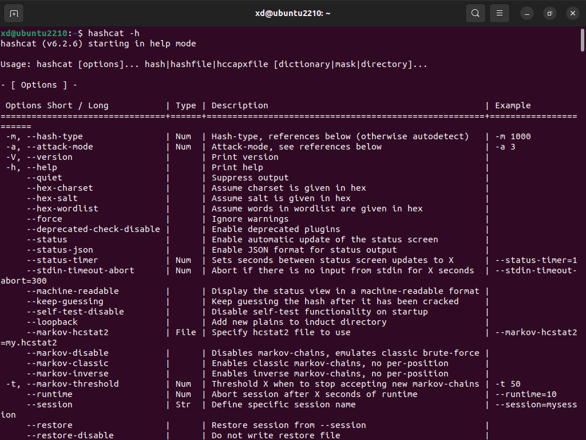Click the '--runtime=10' example

click(526, 394)
